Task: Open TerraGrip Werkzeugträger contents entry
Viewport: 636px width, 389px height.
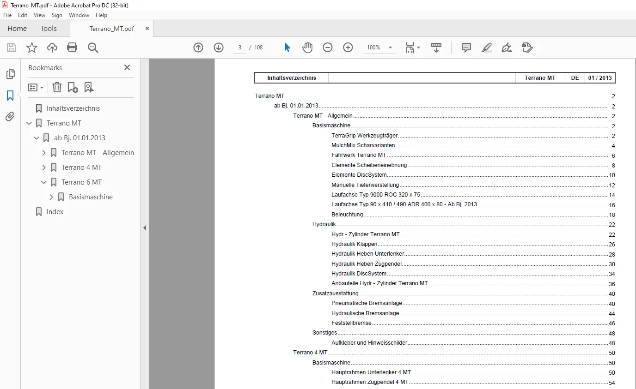Action: point(364,136)
